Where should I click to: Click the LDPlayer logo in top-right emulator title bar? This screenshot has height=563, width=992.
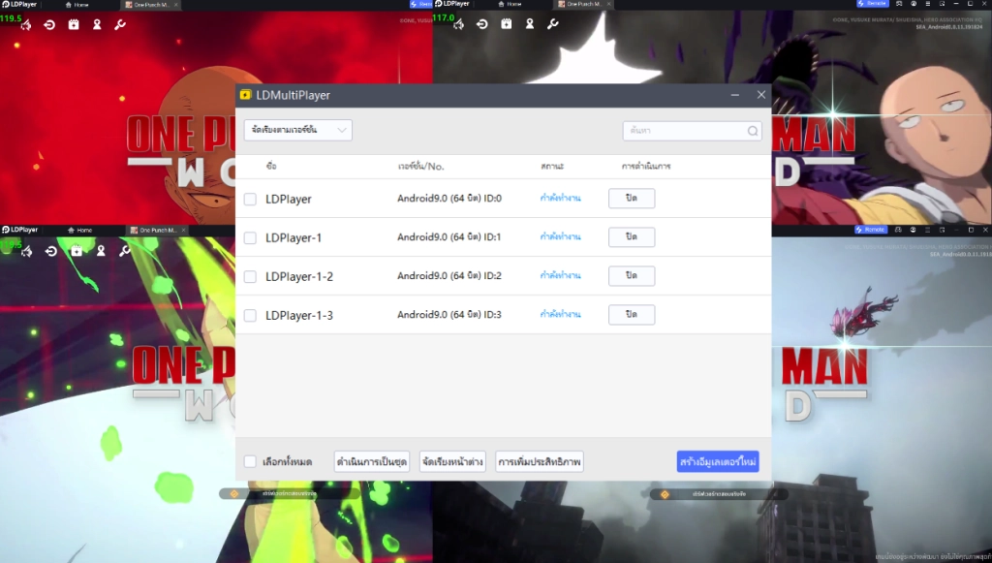[451, 4]
